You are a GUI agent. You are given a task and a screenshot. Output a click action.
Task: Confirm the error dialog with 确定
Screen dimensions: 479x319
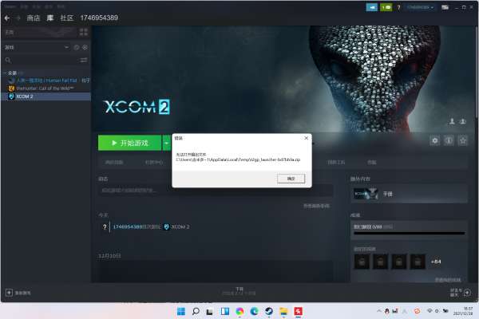coord(291,179)
